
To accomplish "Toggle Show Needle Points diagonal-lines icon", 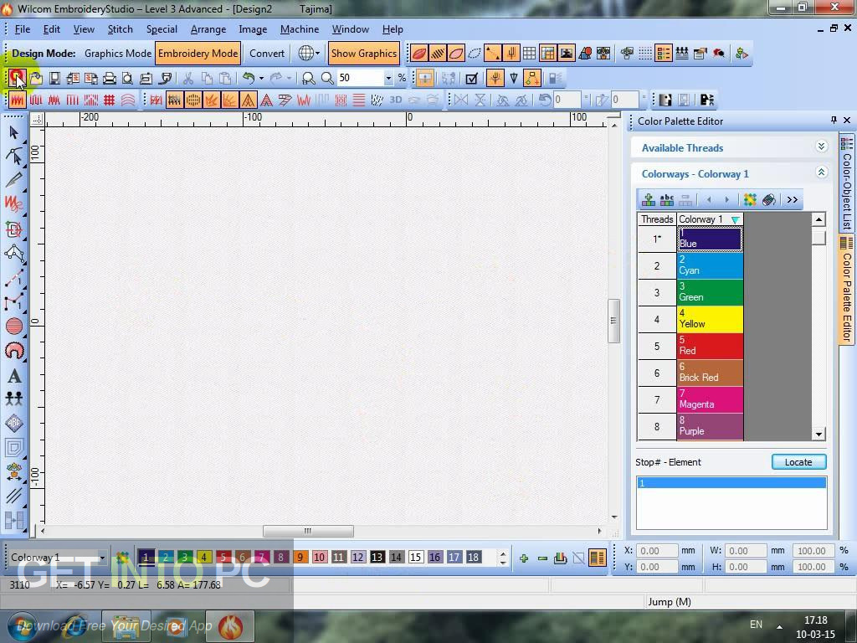I will [438, 53].
